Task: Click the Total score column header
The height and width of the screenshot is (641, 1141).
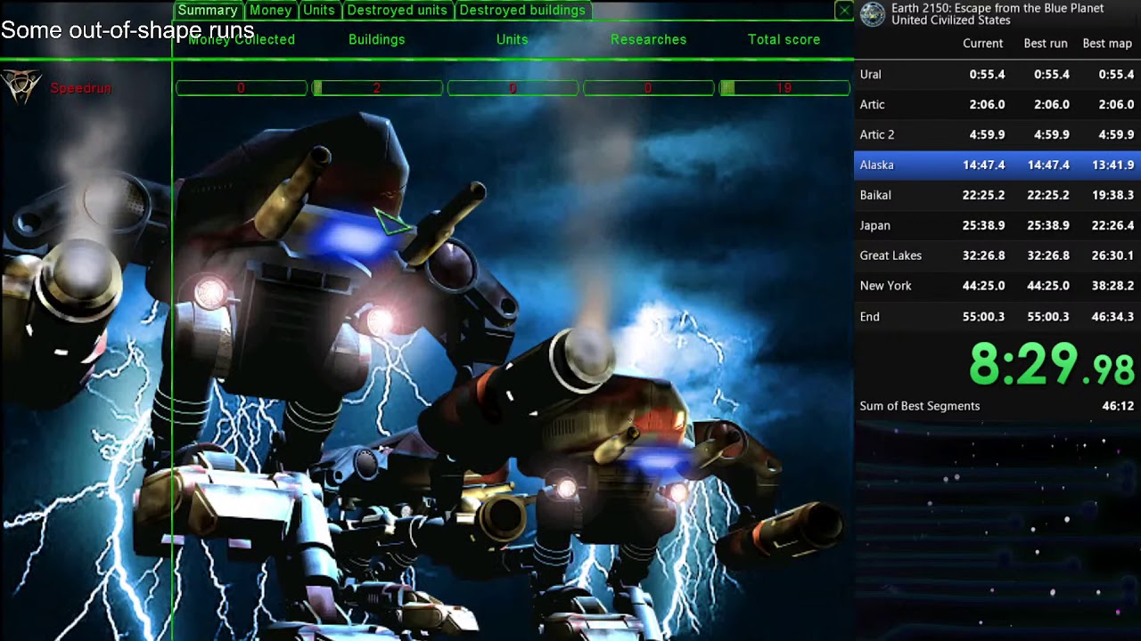Action: point(784,39)
